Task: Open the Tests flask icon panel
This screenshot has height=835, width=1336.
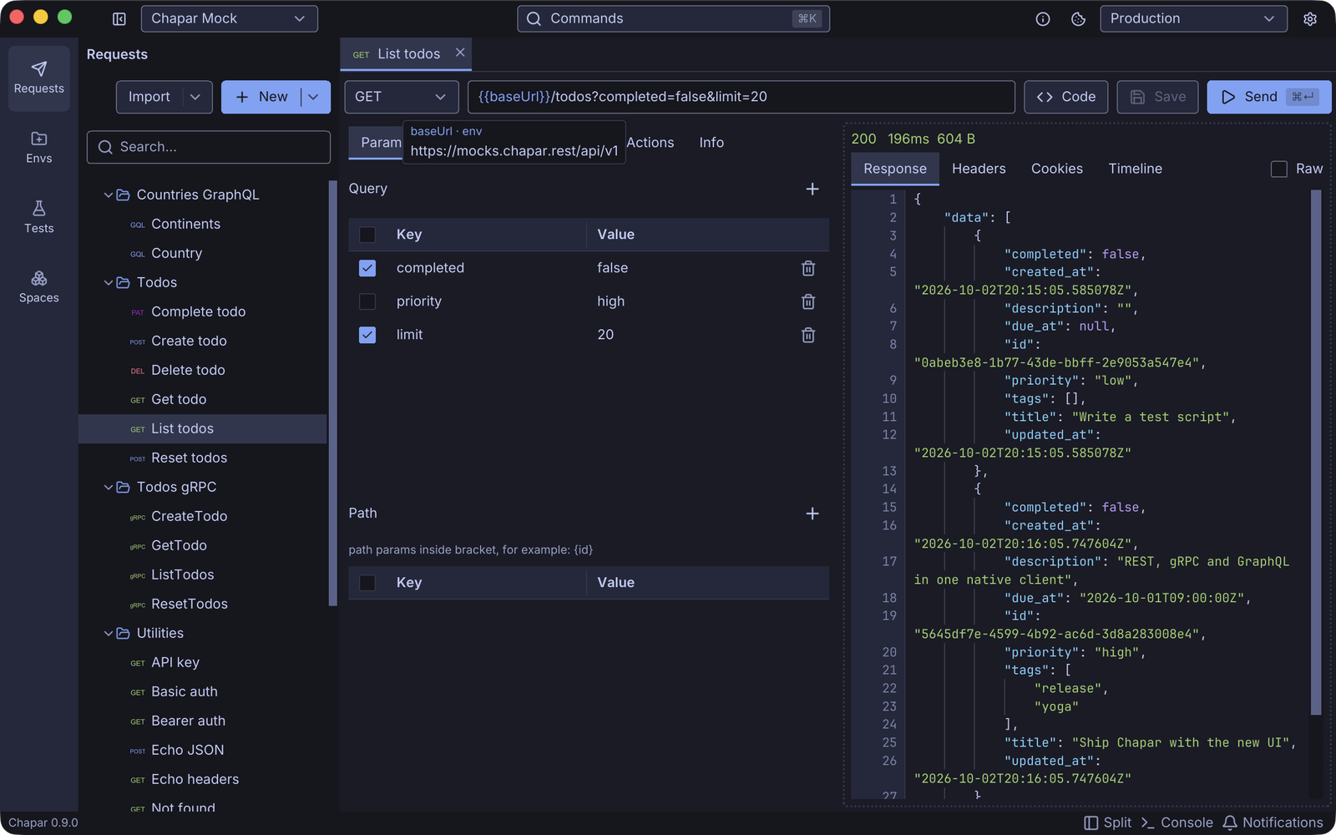Action: coord(38,217)
